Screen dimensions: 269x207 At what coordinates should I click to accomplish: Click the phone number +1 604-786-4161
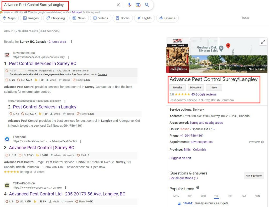click(x=192, y=136)
